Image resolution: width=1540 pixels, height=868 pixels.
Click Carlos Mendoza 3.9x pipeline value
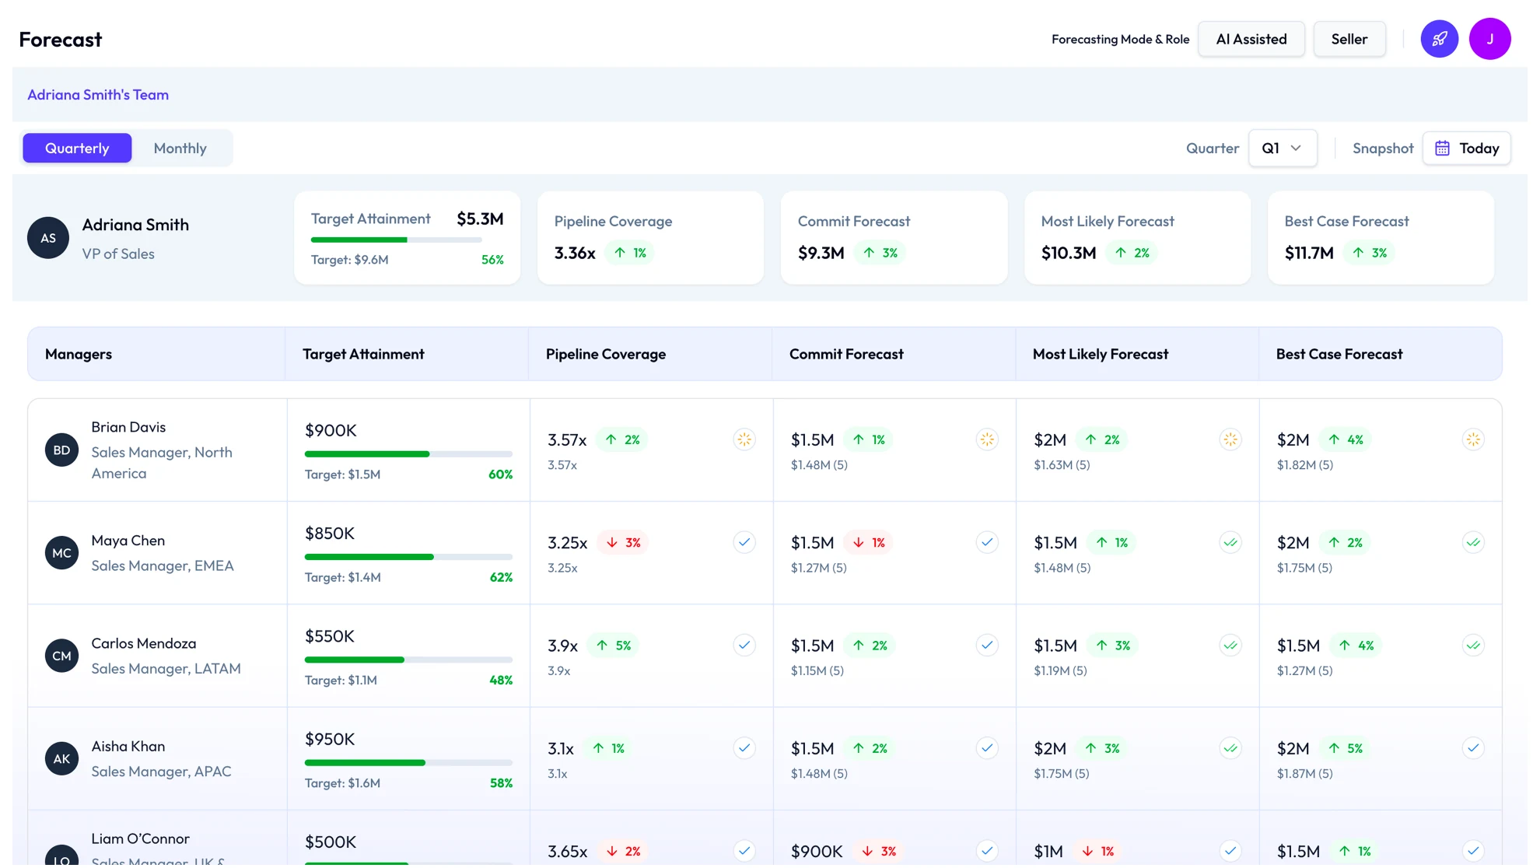[562, 646]
